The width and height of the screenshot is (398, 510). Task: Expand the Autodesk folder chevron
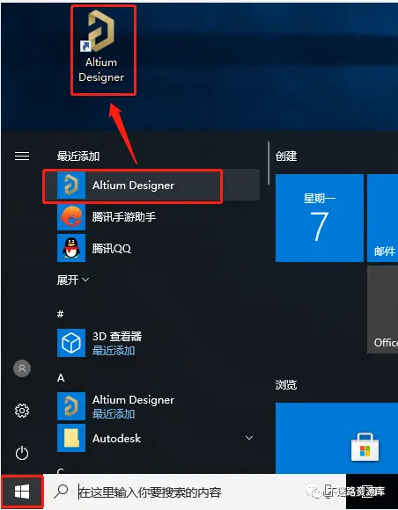[249, 438]
